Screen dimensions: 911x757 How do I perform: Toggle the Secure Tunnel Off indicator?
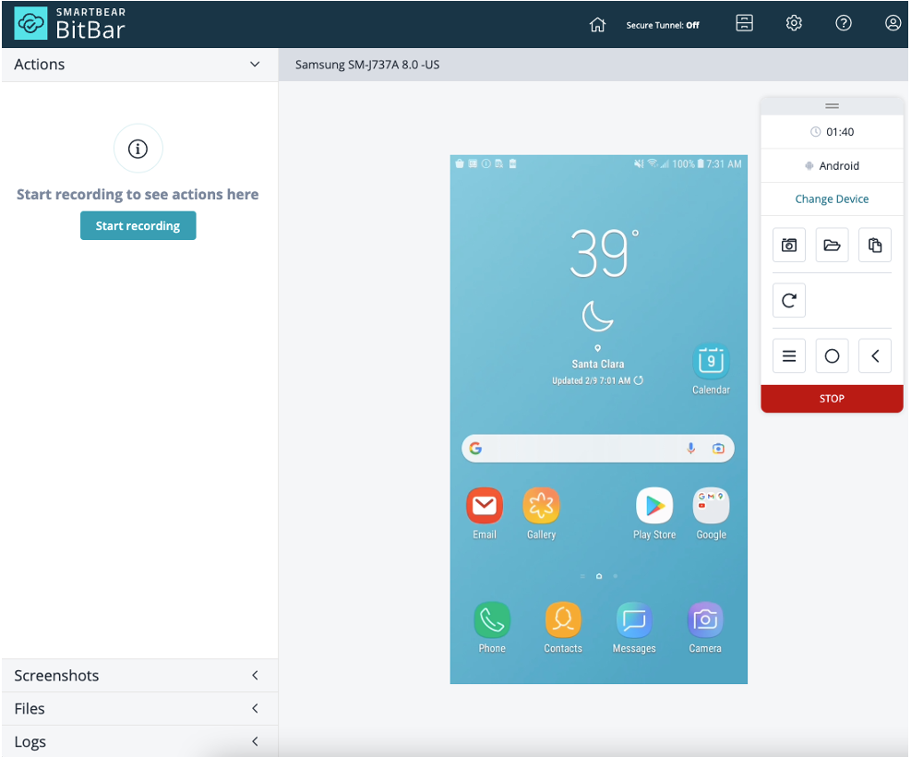pos(662,25)
